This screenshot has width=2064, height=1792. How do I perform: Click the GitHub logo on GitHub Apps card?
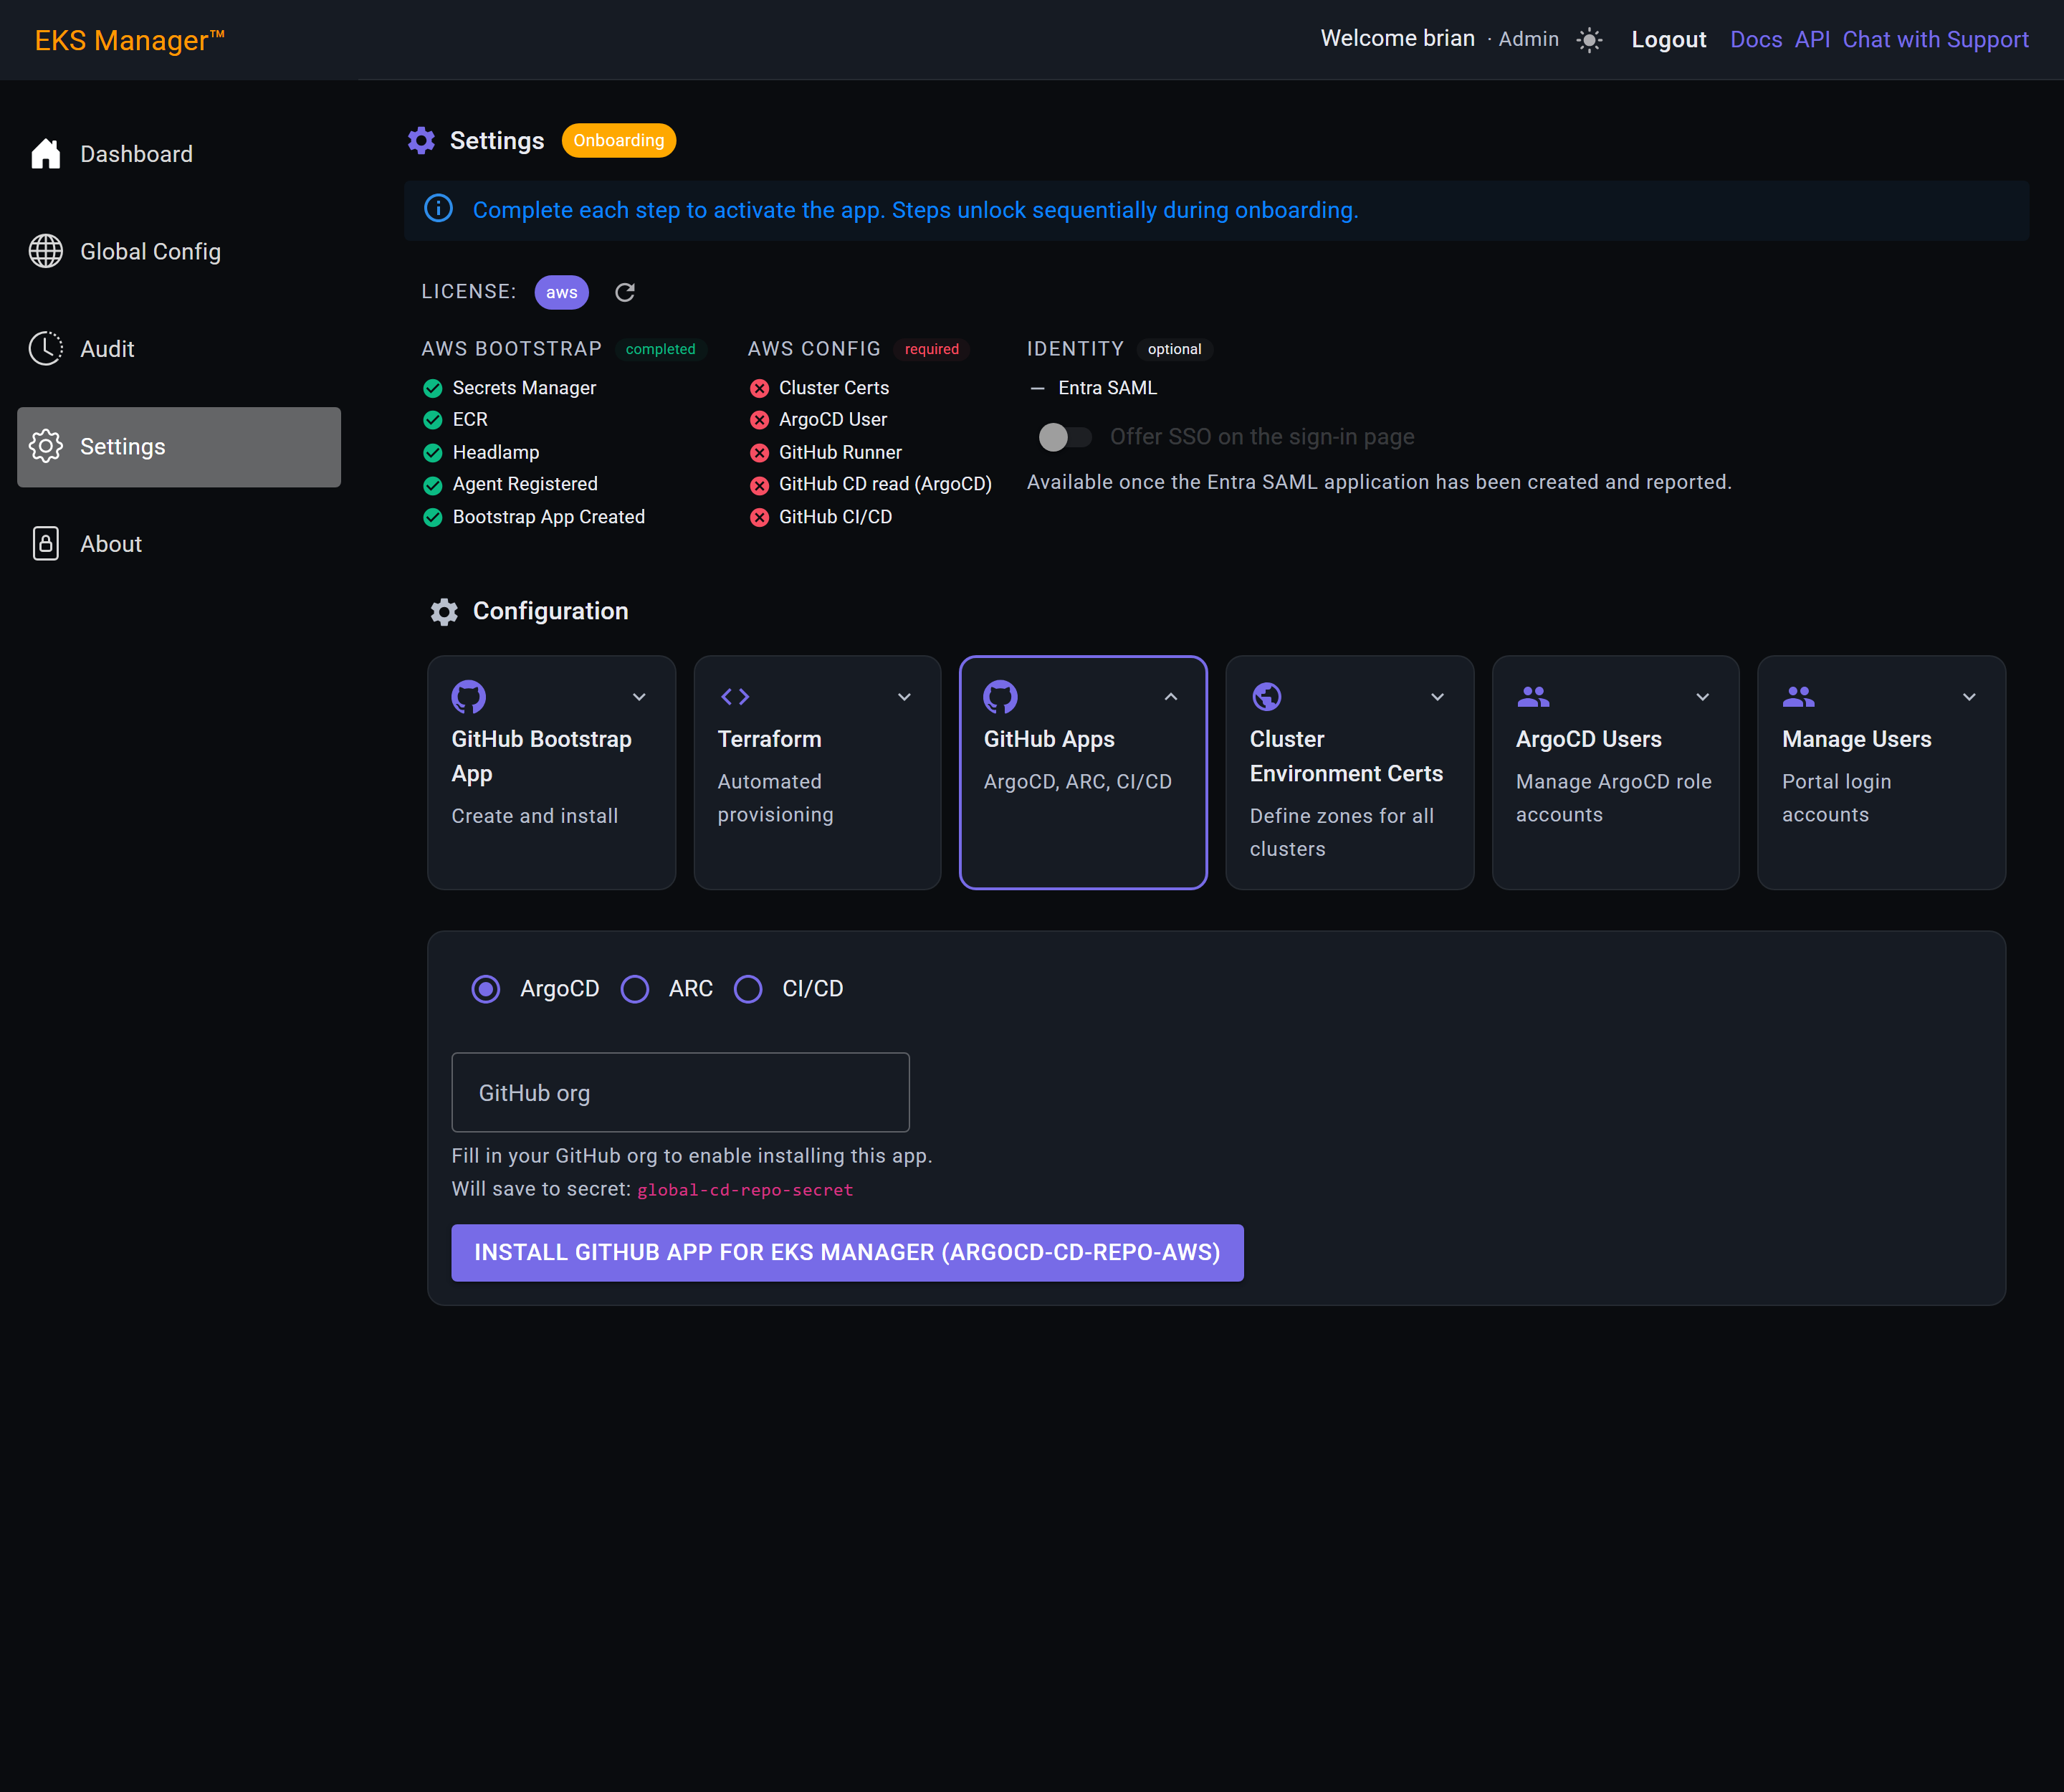click(x=1000, y=696)
